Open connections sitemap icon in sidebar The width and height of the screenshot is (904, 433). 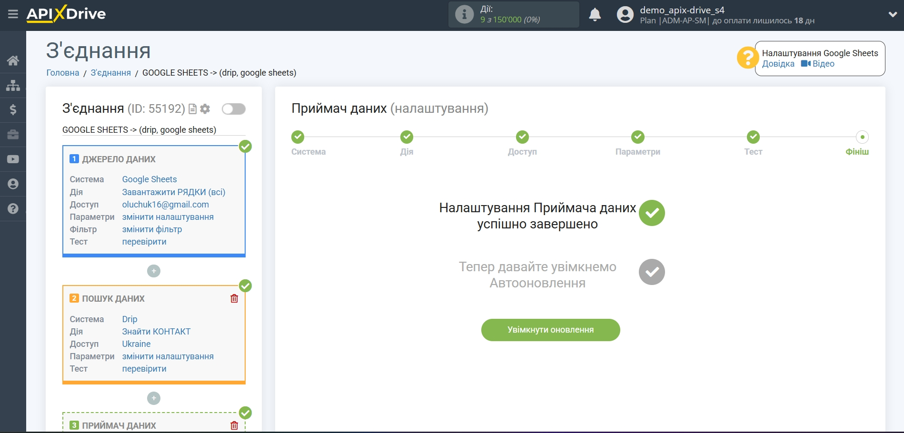click(13, 85)
